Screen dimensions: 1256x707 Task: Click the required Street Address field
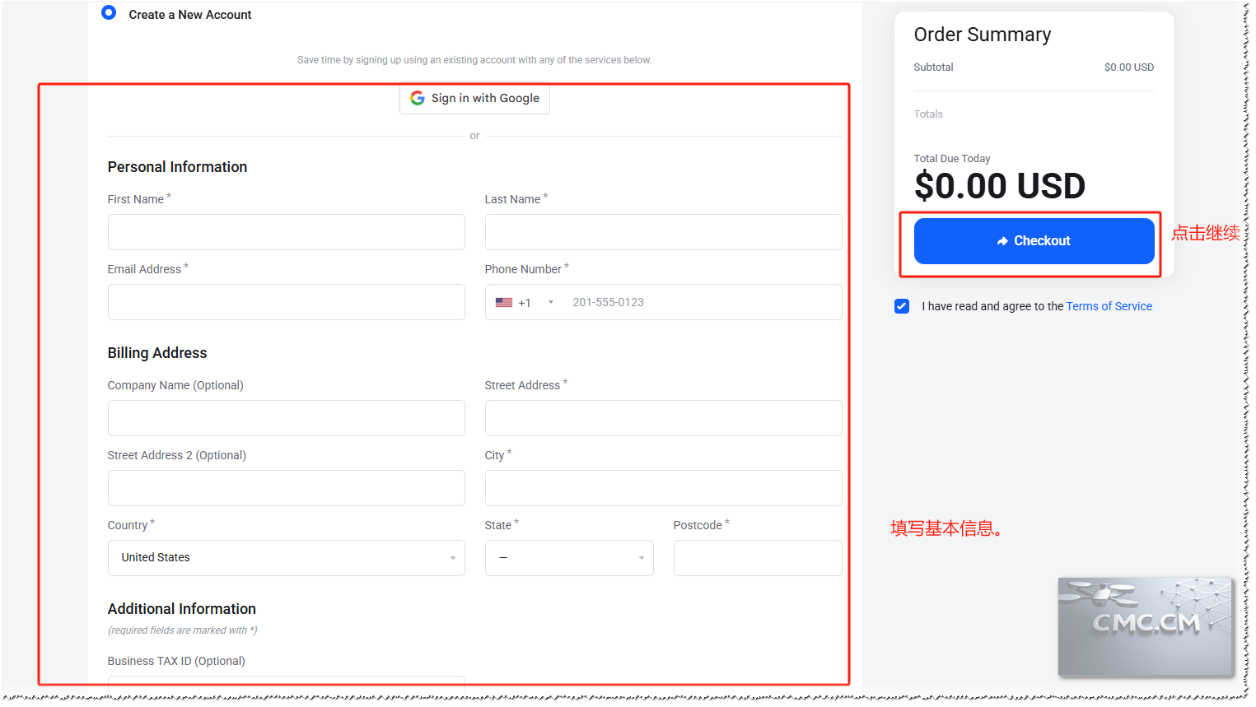click(663, 418)
